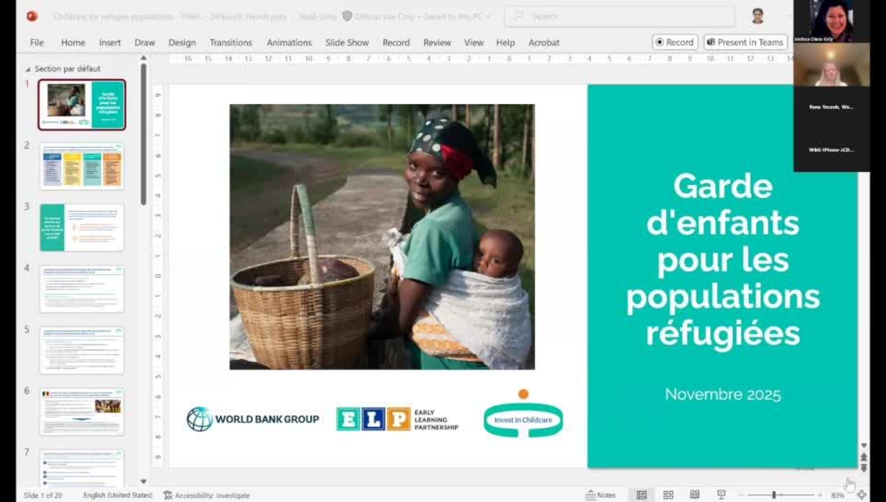Viewport: 886px width, 502px height.
Task: Click in the Search box
Action: pyautogui.click(x=620, y=16)
